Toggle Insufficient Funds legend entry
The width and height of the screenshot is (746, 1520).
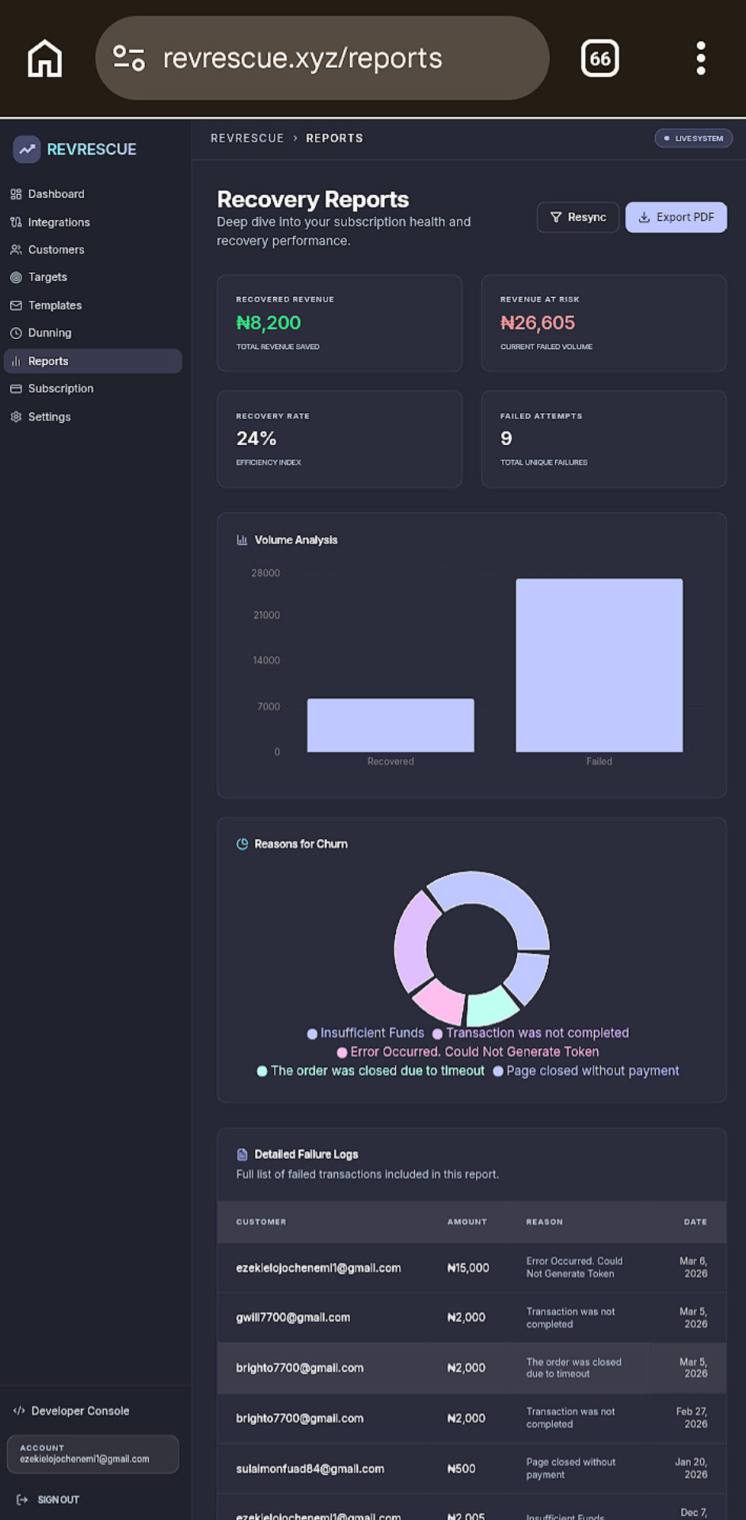(x=366, y=1033)
